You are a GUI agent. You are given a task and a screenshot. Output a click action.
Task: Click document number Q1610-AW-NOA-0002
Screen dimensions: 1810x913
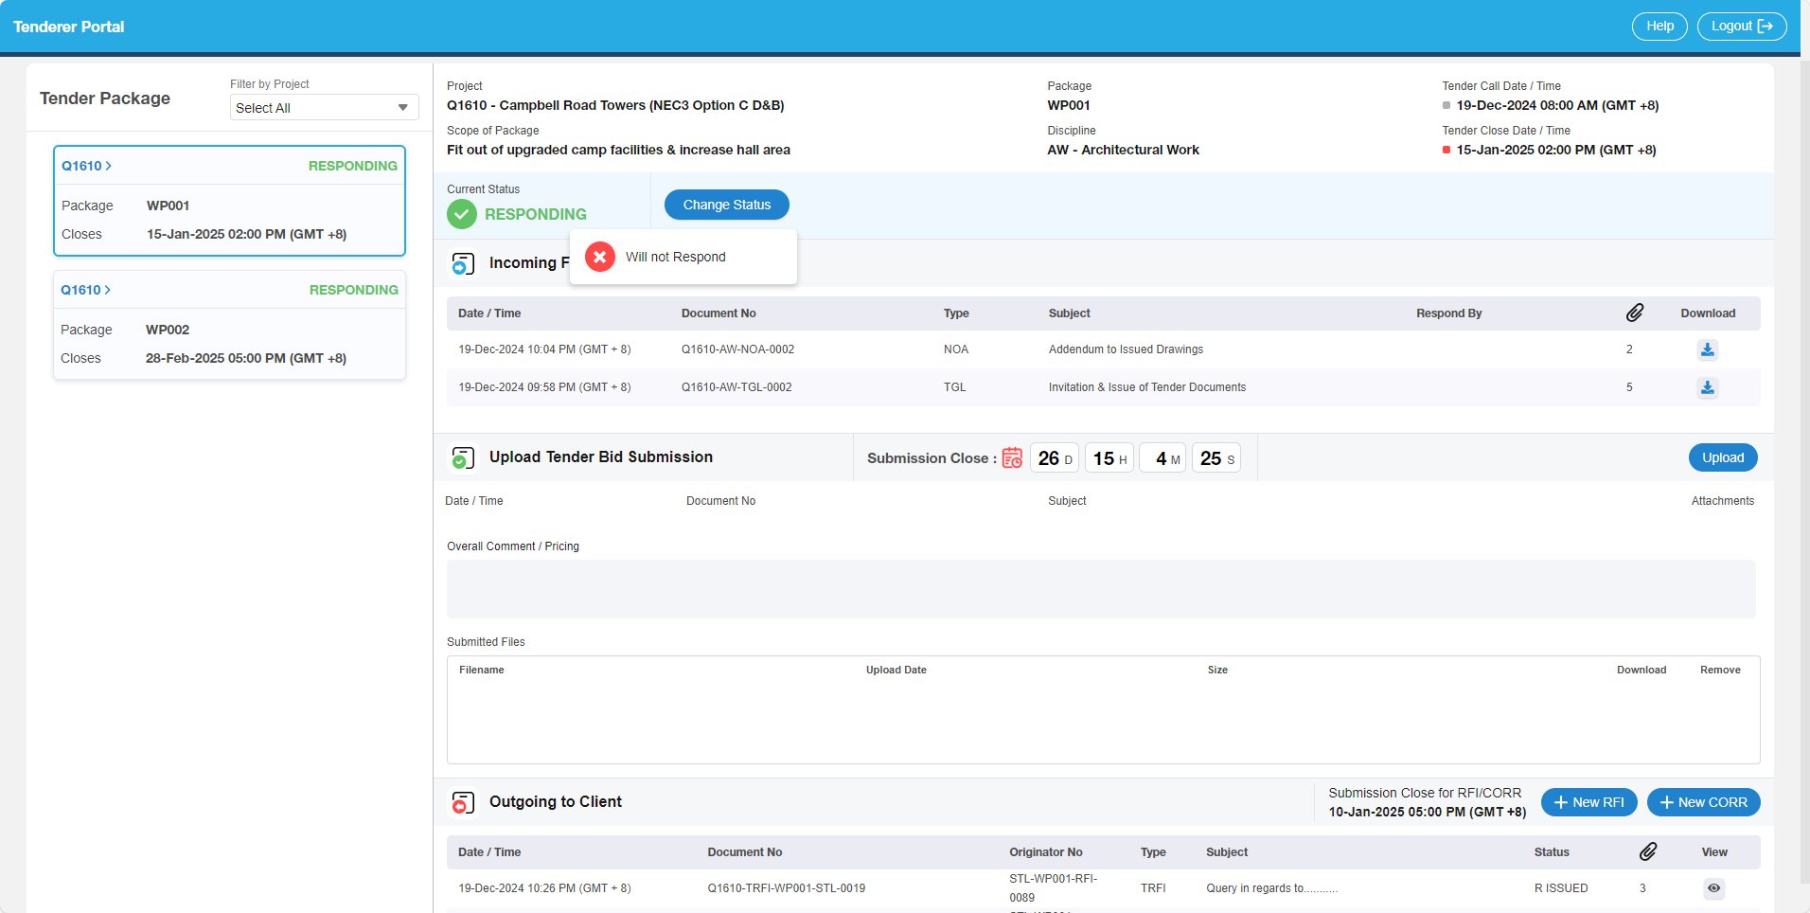737,349
